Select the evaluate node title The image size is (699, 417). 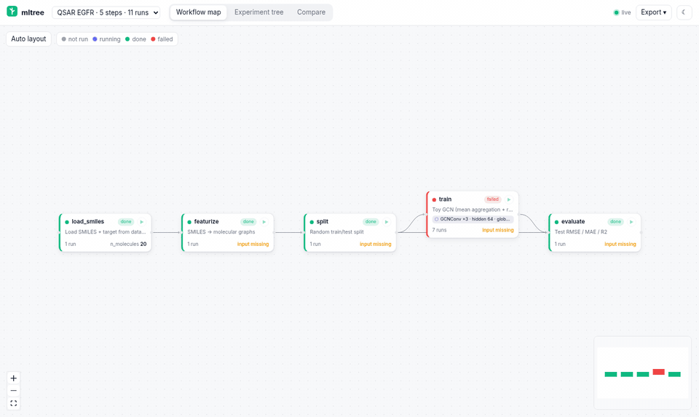tap(573, 221)
